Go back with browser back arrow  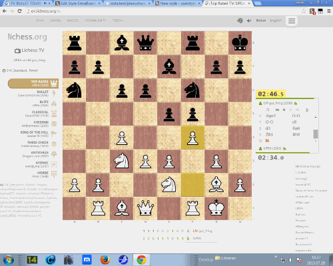(5, 11)
